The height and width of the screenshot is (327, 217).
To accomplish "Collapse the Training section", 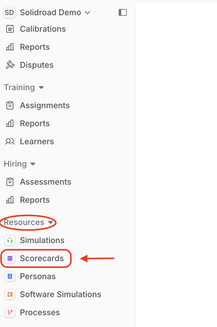I will tap(24, 87).
